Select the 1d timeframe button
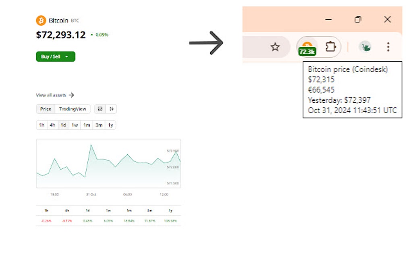Viewport: 411px width, 257px height. pos(63,125)
